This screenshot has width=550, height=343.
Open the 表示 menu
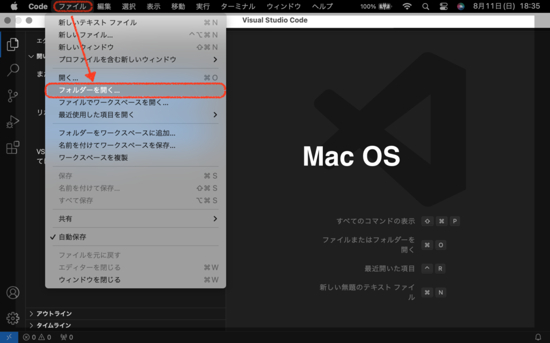click(x=153, y=6)
